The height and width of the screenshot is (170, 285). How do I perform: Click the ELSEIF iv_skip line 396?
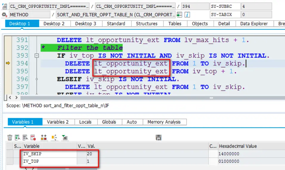point(118,79)
